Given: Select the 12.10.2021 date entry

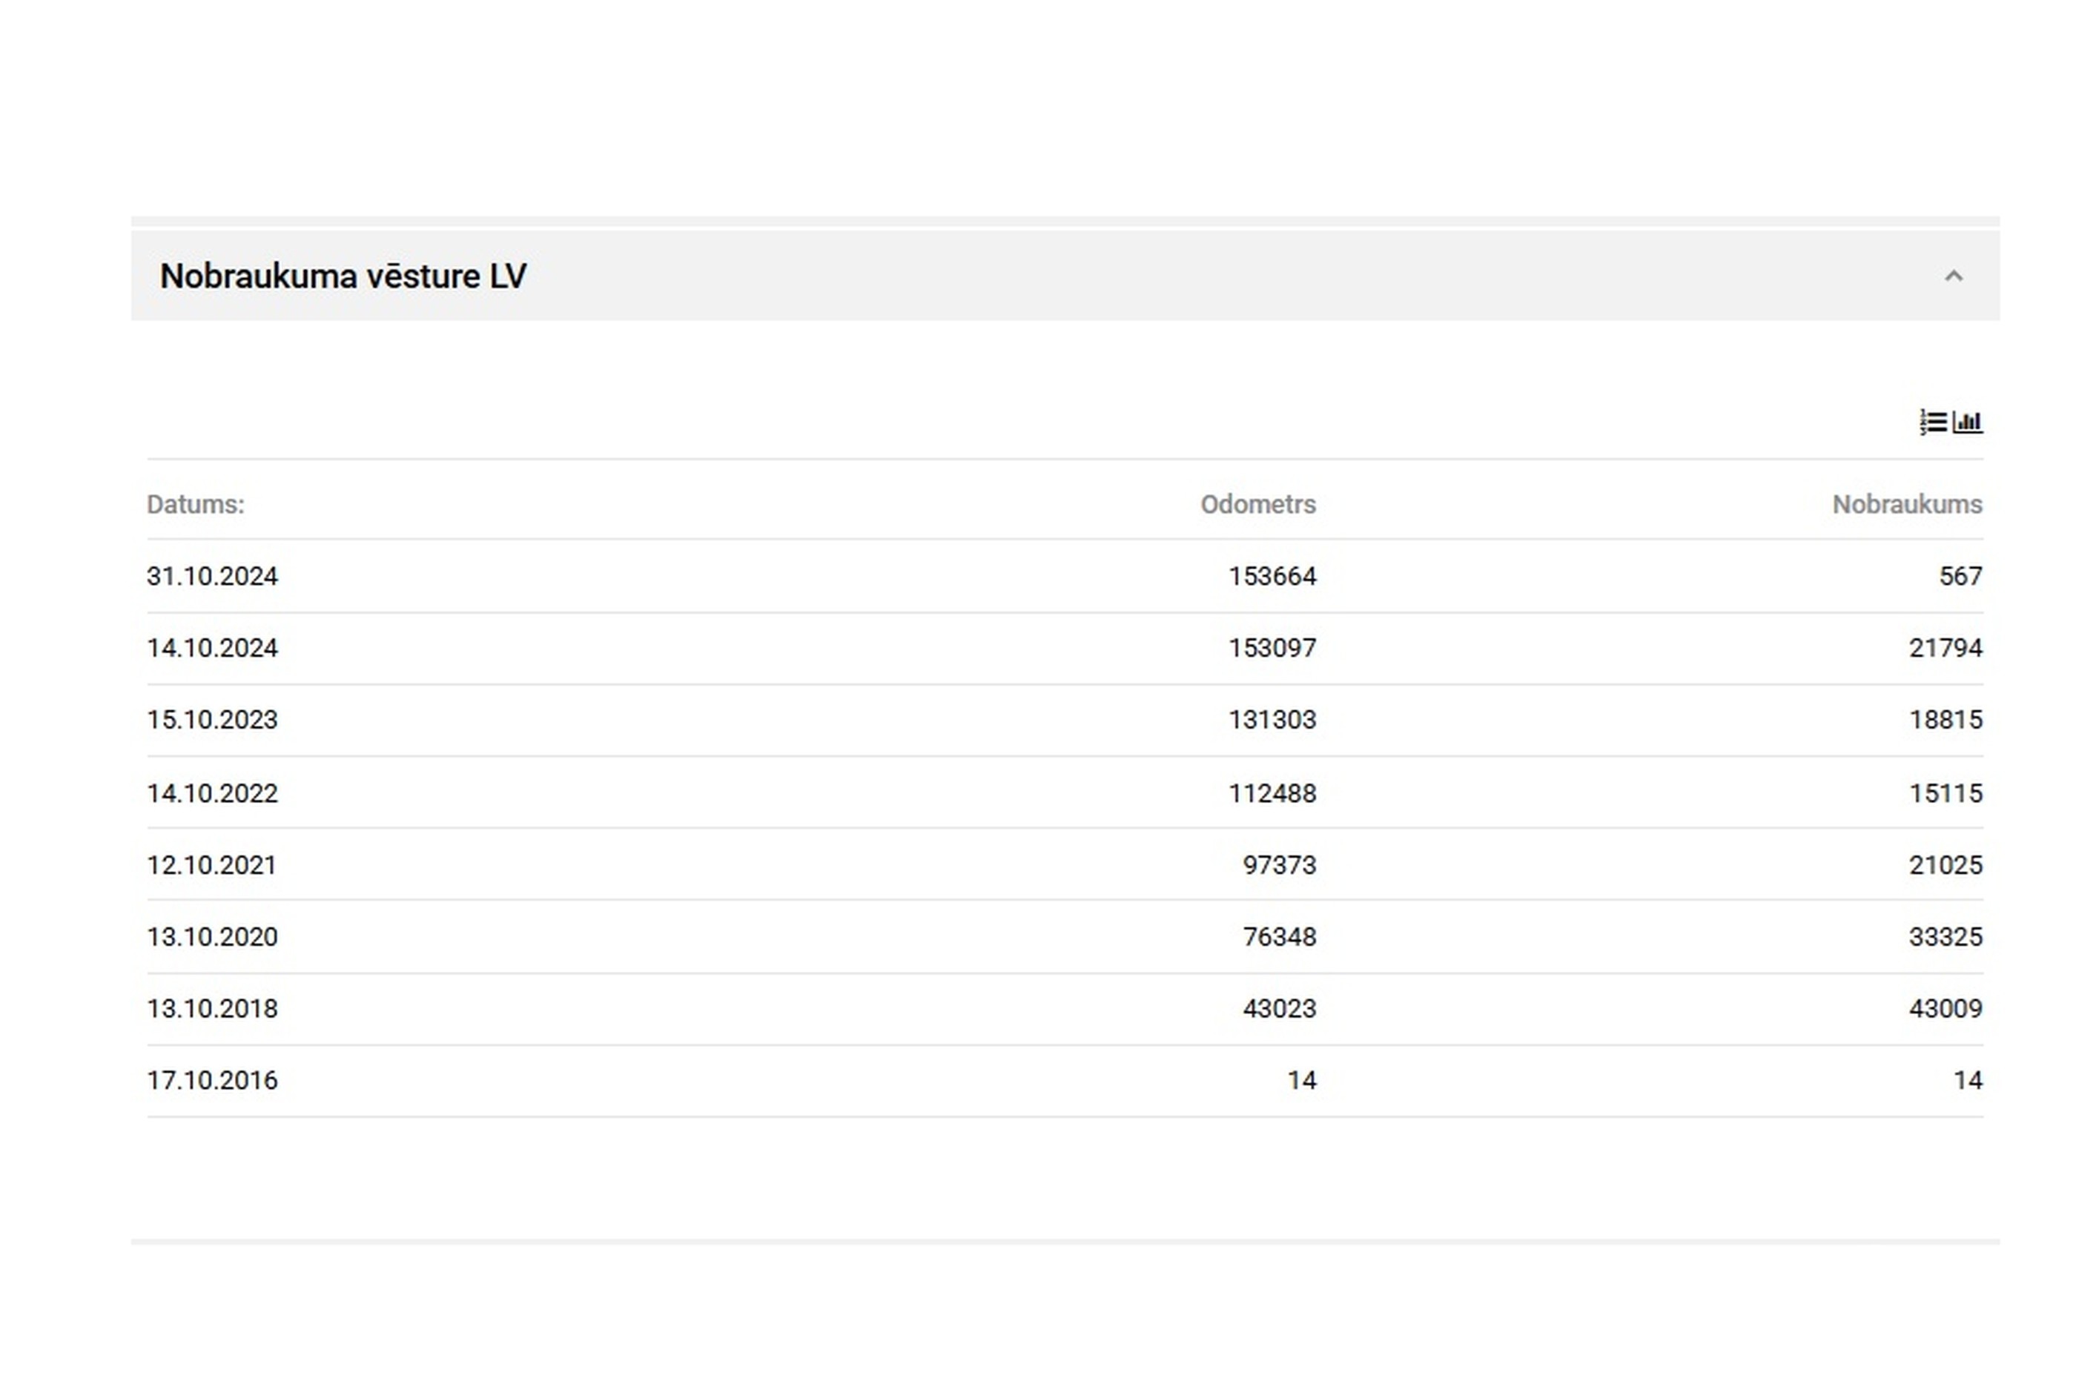Looking at the screenshot, I should pyautogui.click(x=211, y=865).
